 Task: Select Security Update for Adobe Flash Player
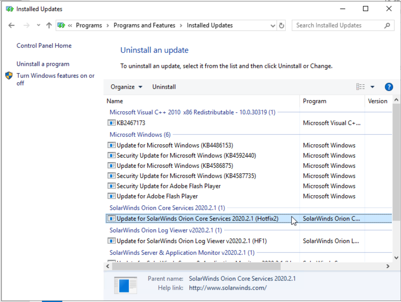(169, 186)
